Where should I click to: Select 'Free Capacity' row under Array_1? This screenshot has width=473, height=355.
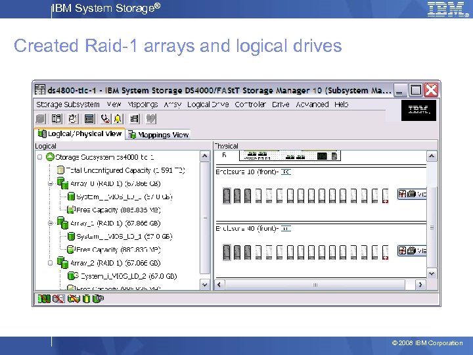(118, 249)
